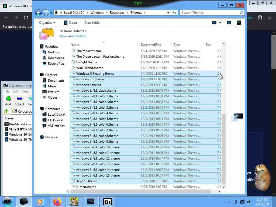Select X-Men.theme file
The image size is (276, 207).
145,187
